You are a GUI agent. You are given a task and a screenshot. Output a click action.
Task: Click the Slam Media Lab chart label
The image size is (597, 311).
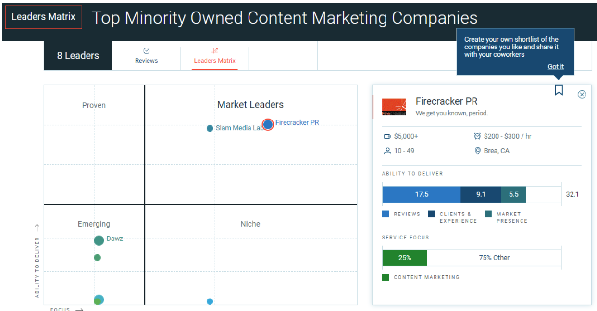click(239, 128)
